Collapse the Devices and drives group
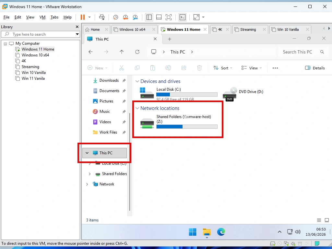This screenshot has width=332, height=249. [x=137, y=81]
